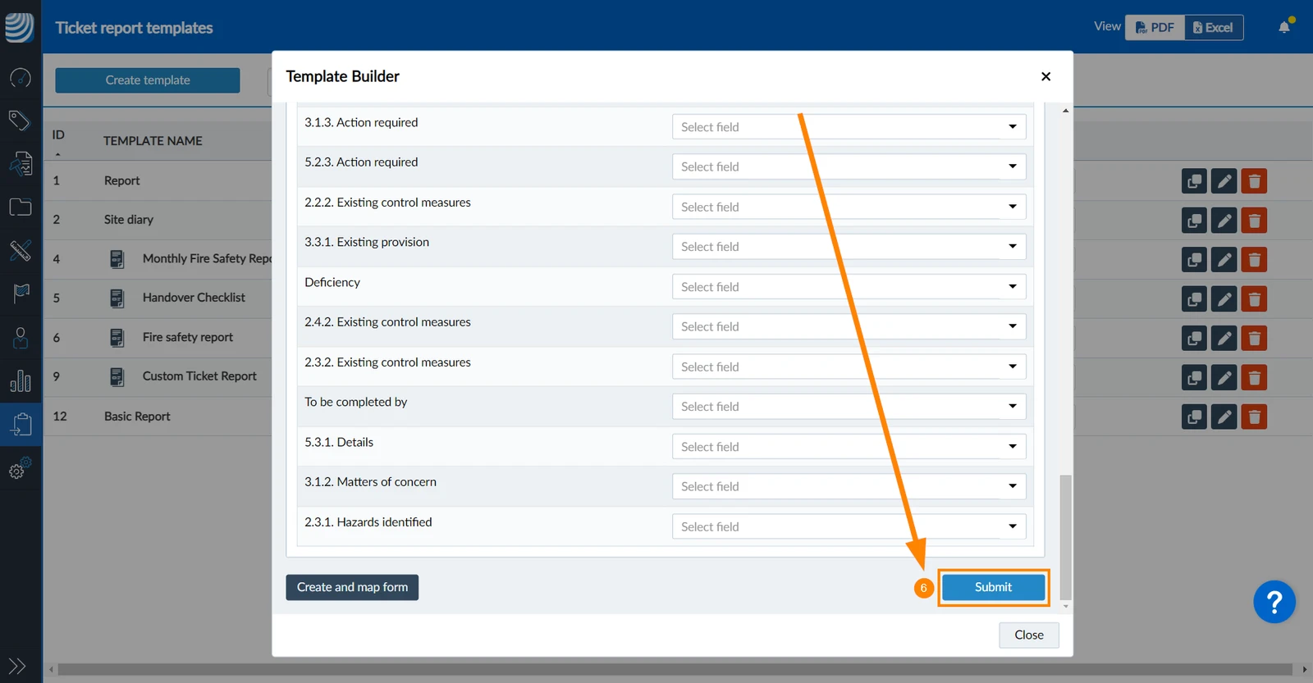The width and height of the screenshot is (1313, 683).
Task: Open the blue help question mark icon
Action: click(x=1274, y=603)
